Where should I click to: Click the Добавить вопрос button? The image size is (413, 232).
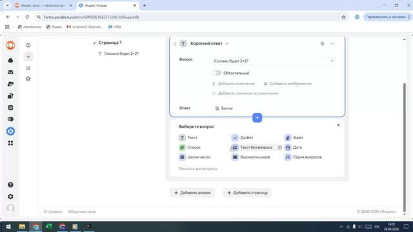point(192,193)
